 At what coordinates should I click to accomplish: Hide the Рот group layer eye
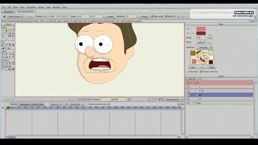tap(188, 83)
